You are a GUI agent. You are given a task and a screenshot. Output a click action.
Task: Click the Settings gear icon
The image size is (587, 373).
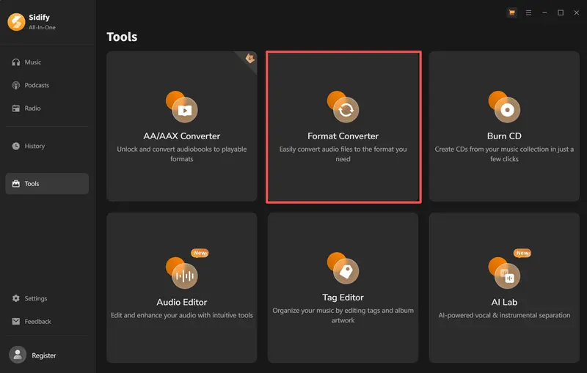pyautogui.click(x=15, y=298)
